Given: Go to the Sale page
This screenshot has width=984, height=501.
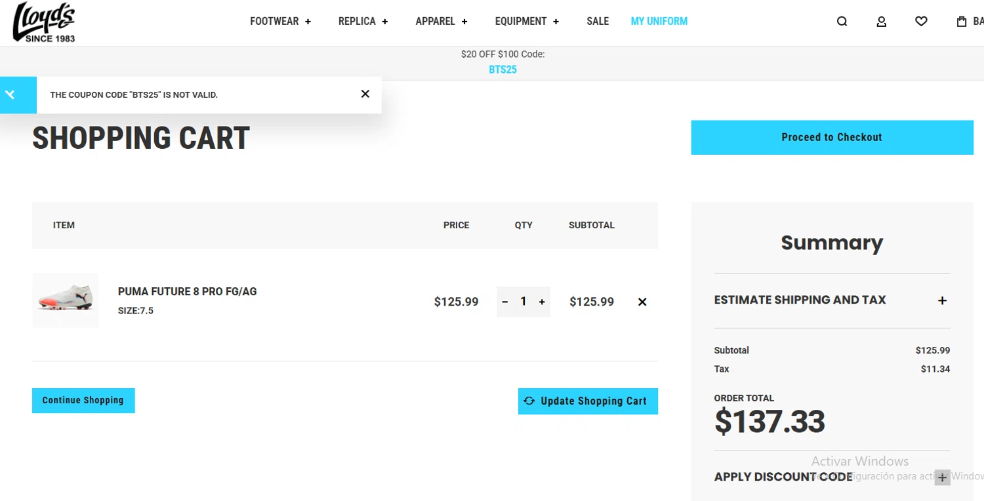Looking at the screenshot, I should [598, 22].
